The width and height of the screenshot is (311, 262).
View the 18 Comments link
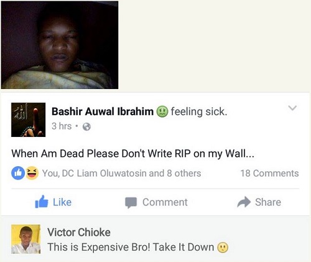[269, 173]
